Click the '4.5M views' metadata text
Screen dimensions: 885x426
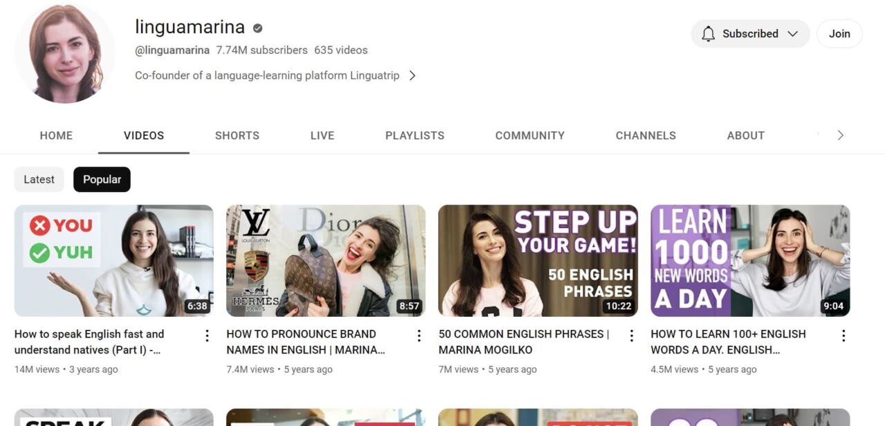pos(674,369)
